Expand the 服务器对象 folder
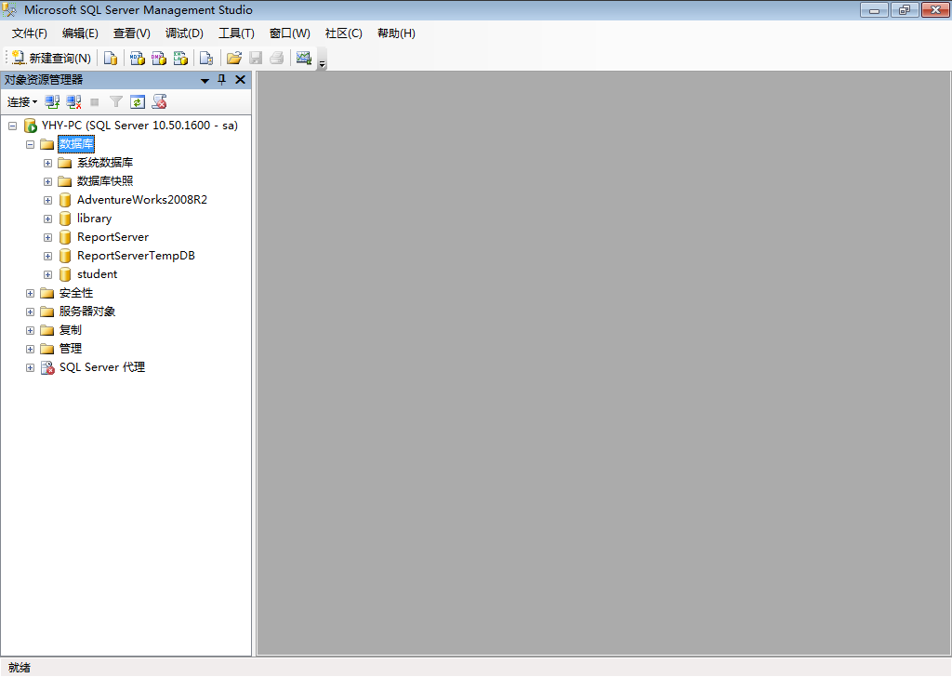This screenshot has height=677, width=952. (30, 312)
